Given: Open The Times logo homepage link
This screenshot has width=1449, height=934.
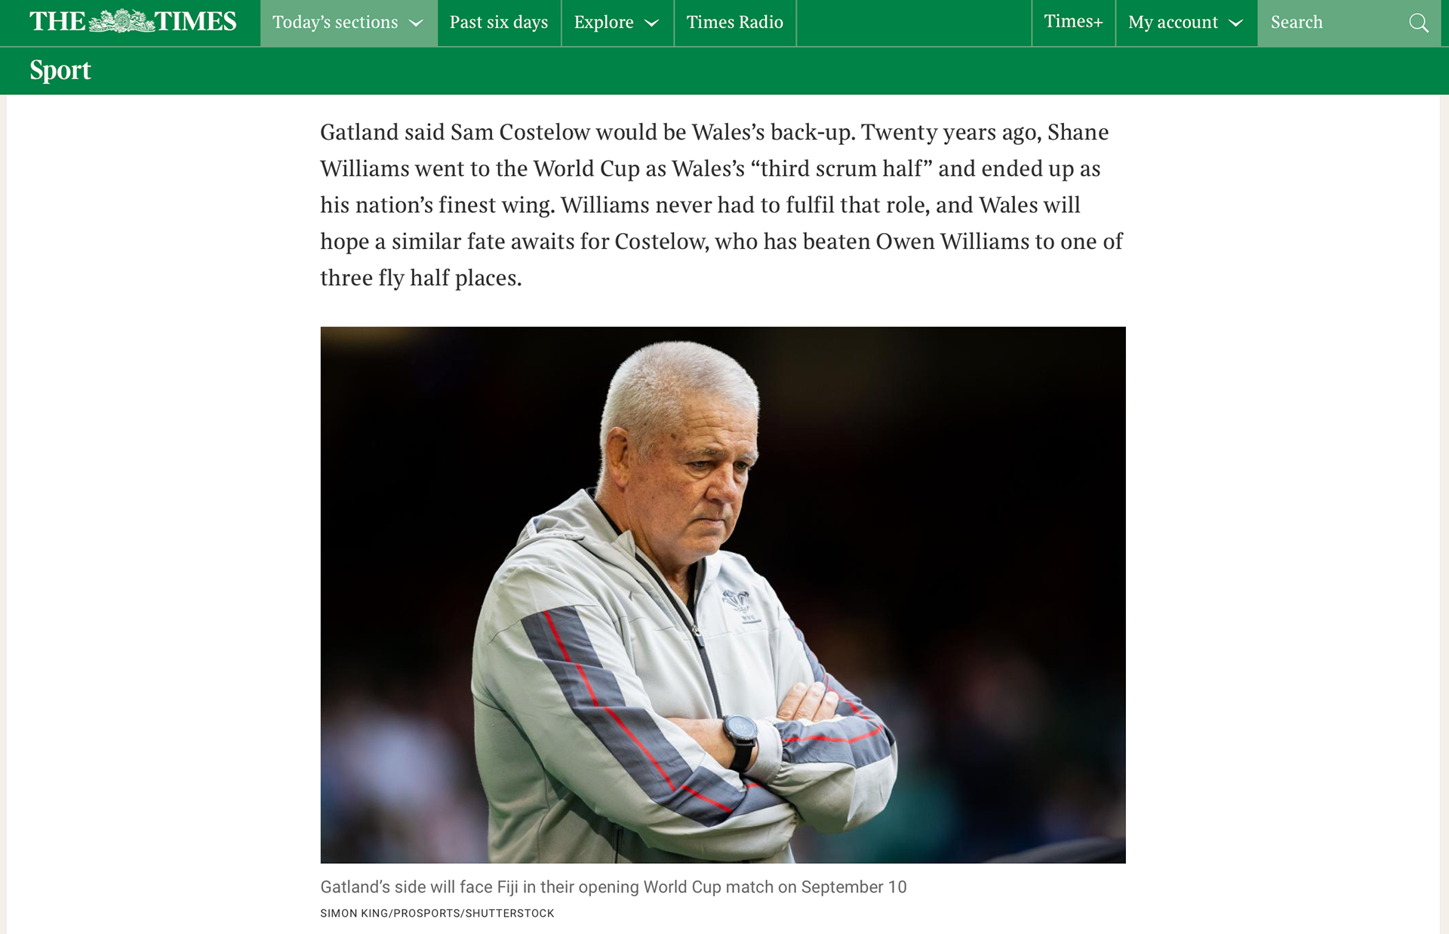Looking at the screenshot, I should (133, 22).
